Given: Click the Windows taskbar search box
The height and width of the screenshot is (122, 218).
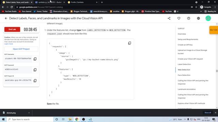Looking at the screenshot, I should (30, 119).
